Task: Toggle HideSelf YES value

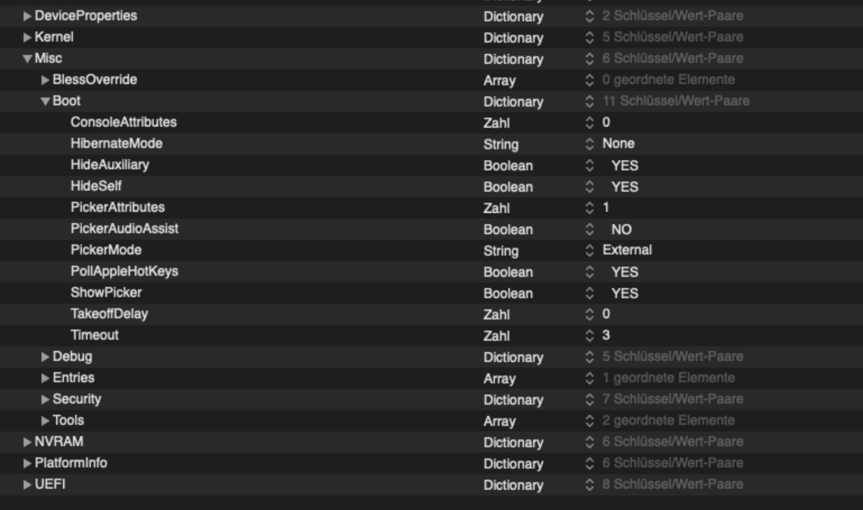Action: [625, 187]
